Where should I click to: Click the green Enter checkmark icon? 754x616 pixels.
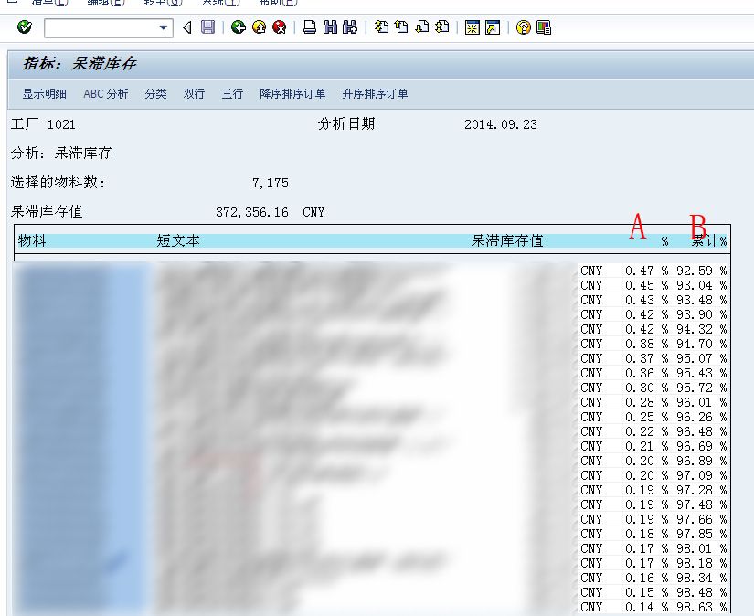click(x=25, y=28)
